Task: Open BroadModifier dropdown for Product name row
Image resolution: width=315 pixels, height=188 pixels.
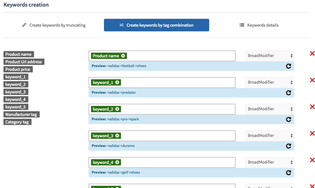Action: (x=270, y=56)
